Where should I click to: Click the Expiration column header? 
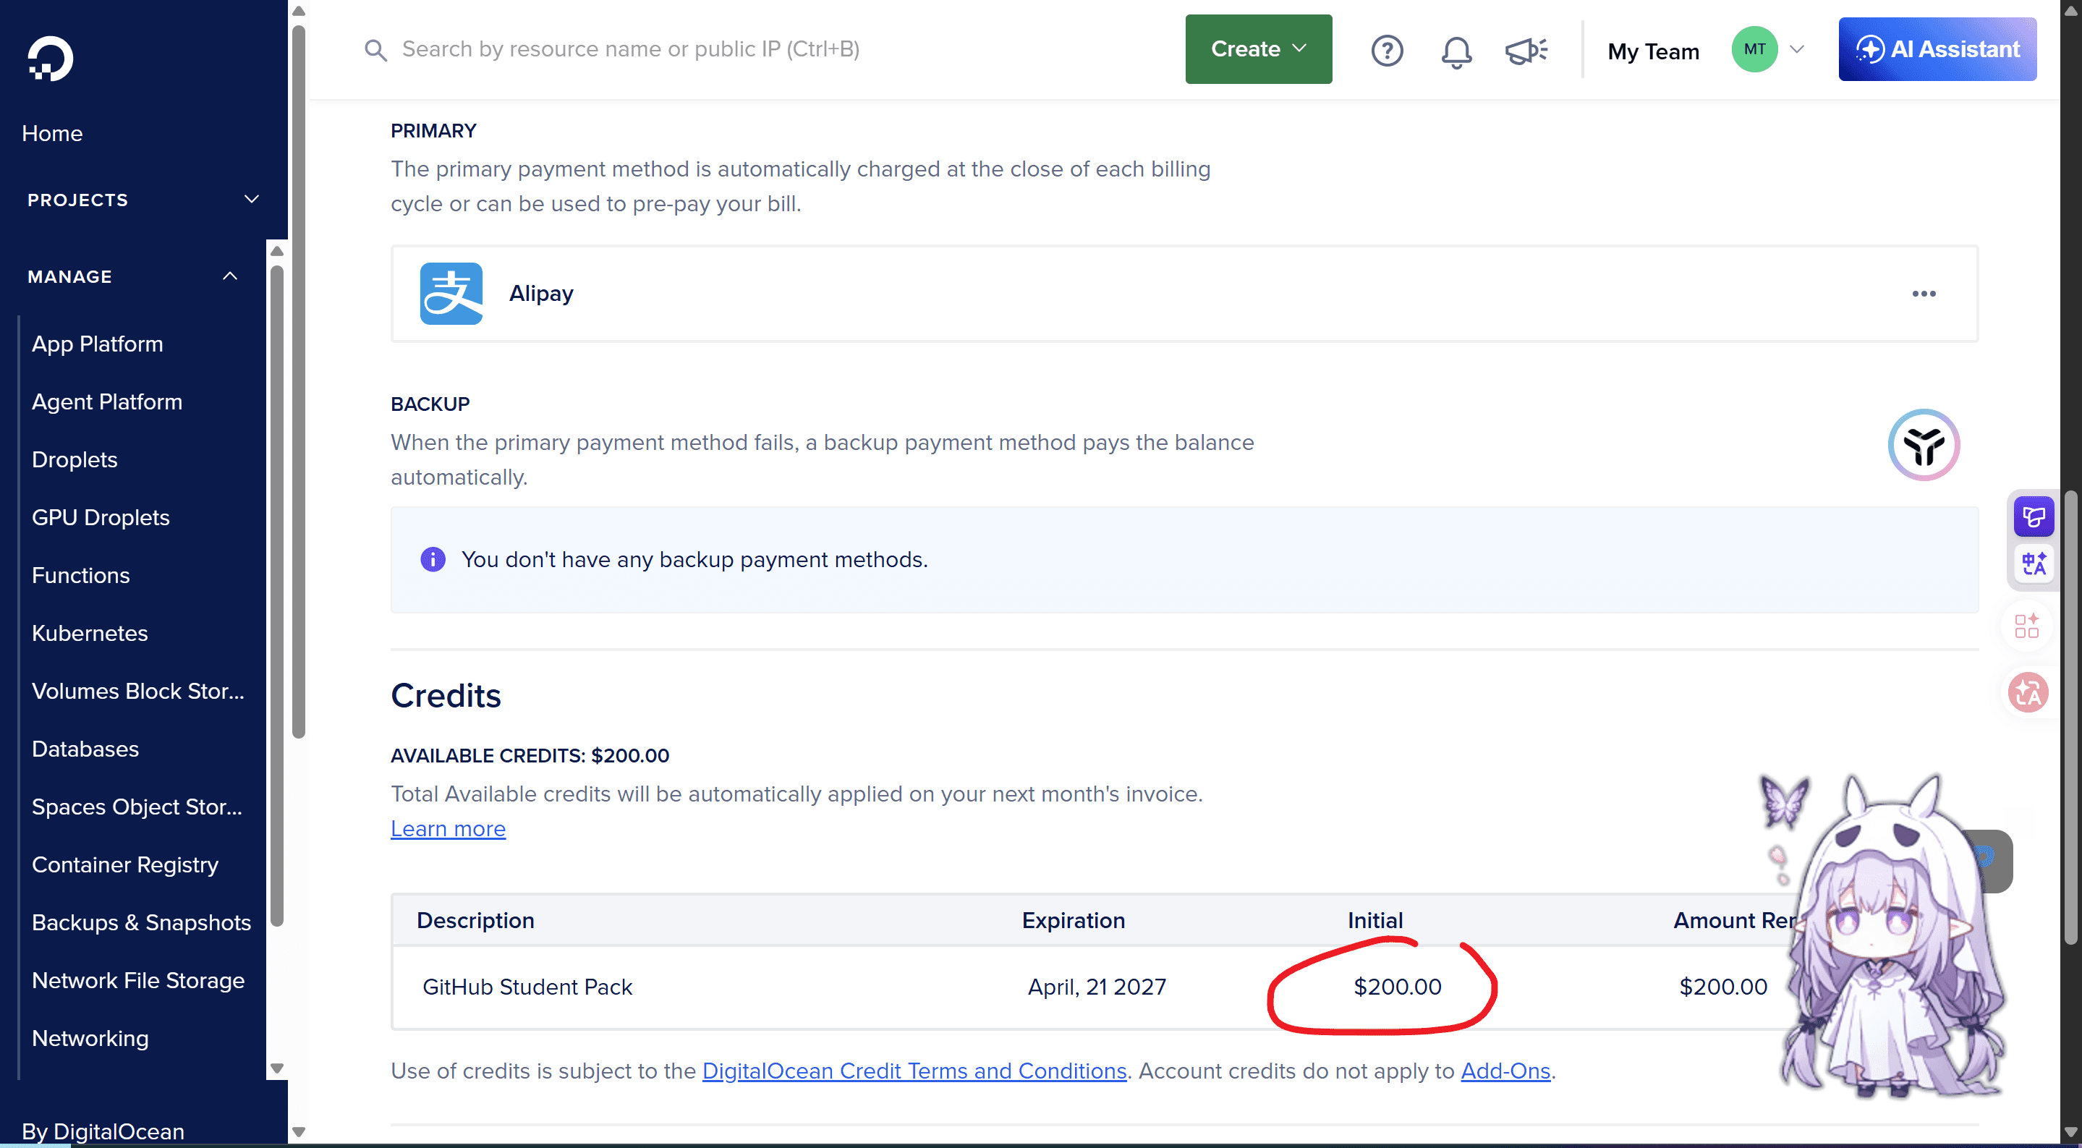(1074, 920)
